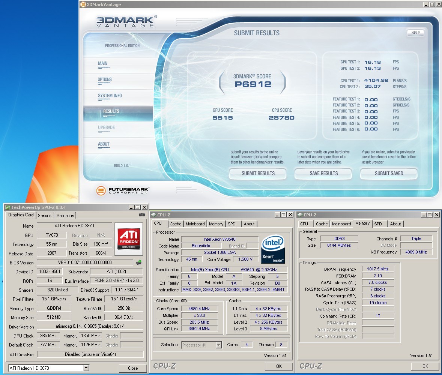Close the CPU-Z Memory window
Screen dimensions: 442x375
coord(437,215)
